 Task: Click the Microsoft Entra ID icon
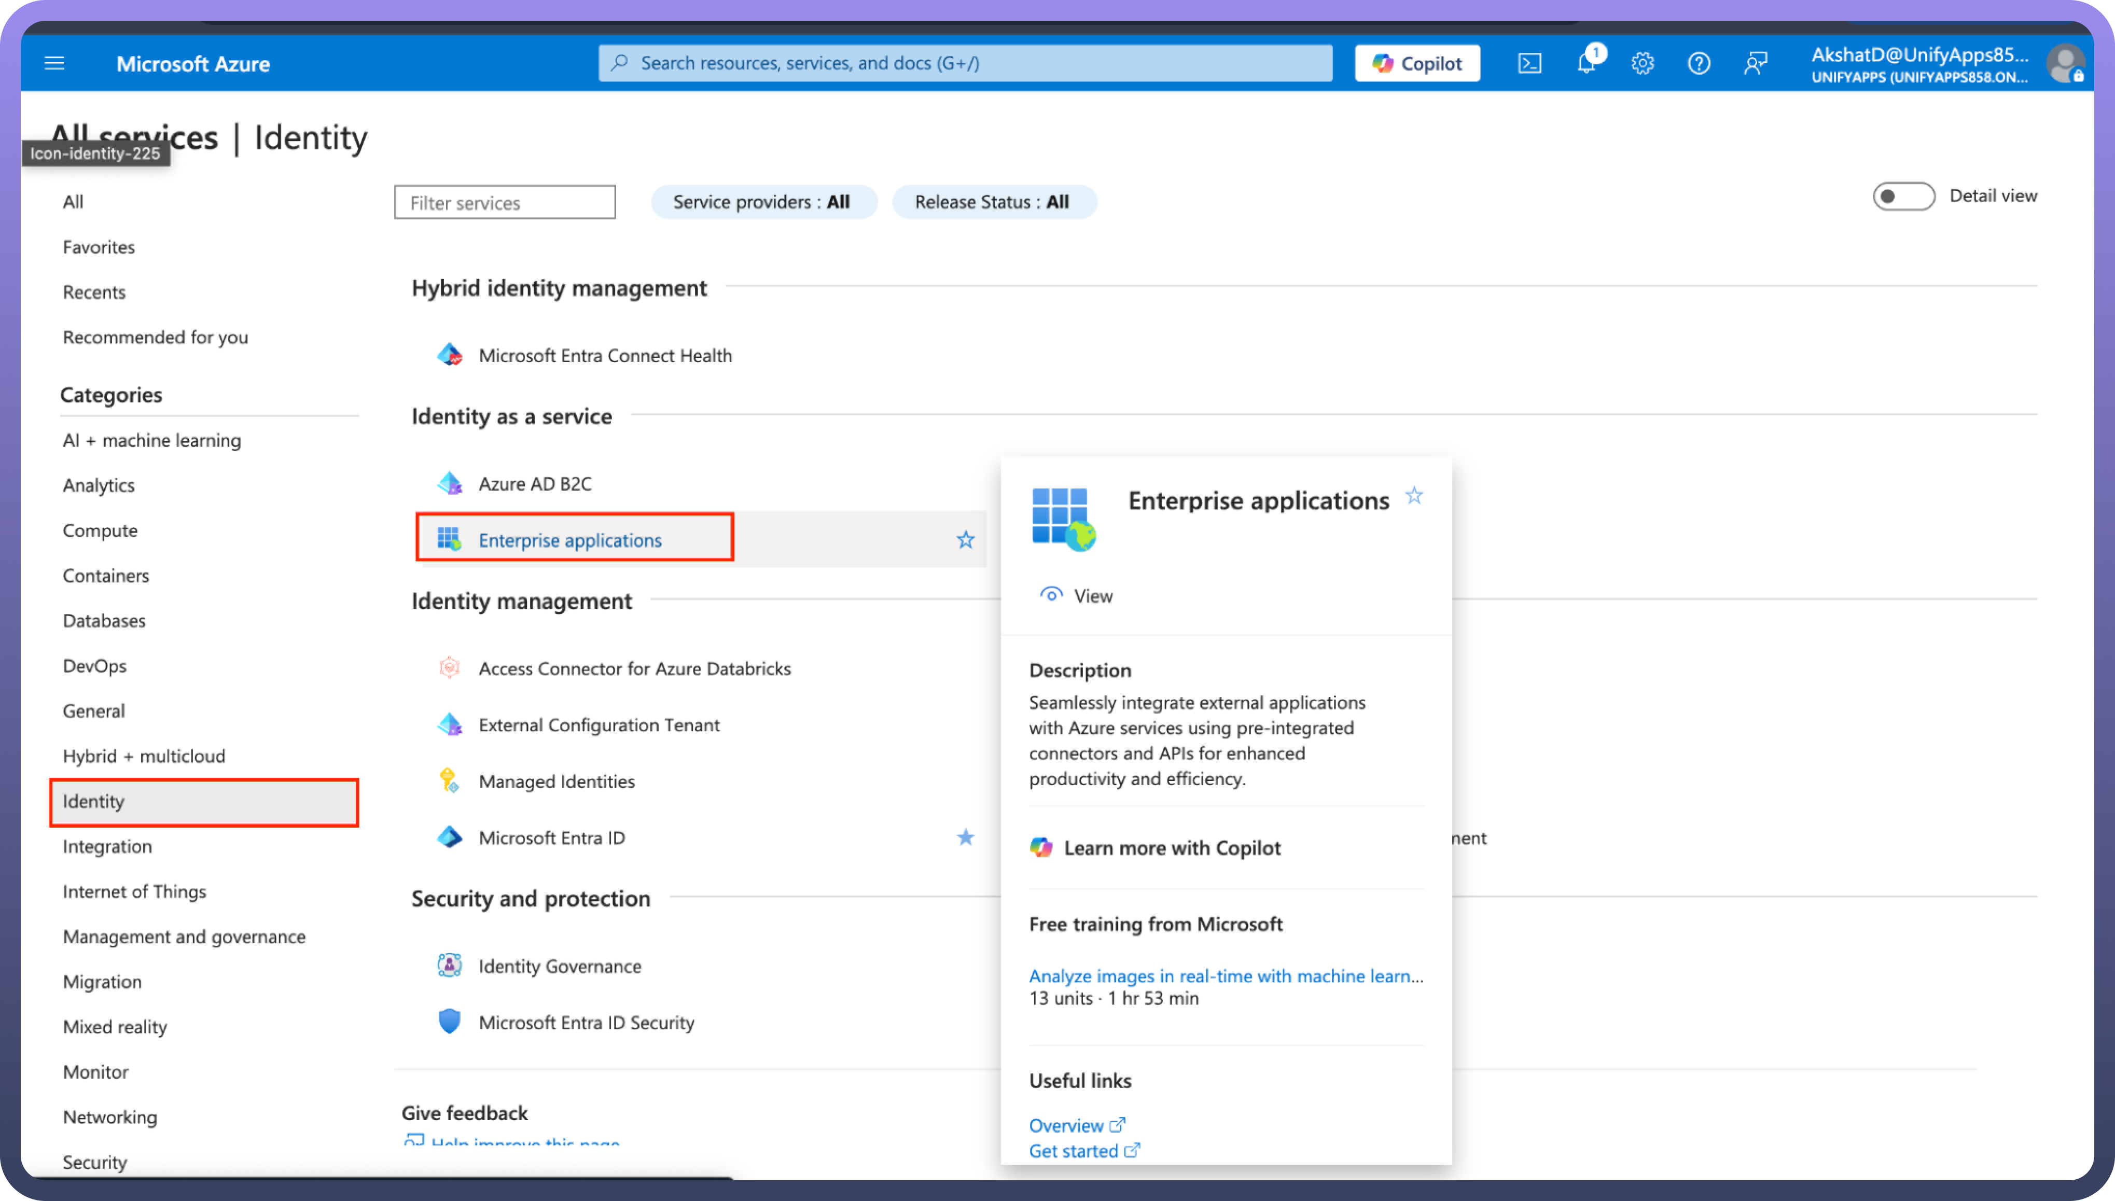450,837
